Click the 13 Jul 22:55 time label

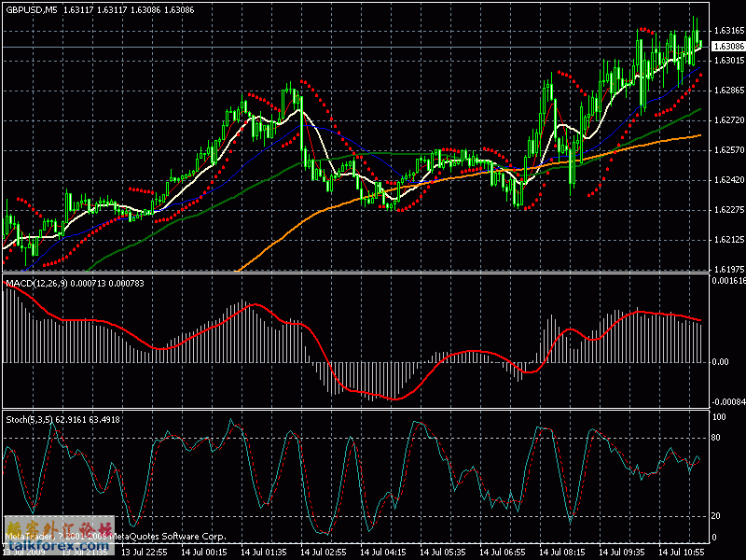pos(145,553)
